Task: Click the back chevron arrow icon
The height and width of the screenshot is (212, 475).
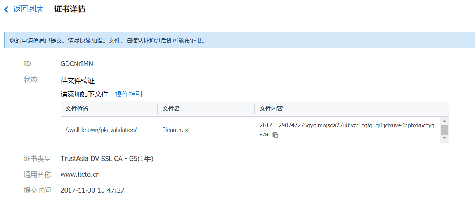Action: [x=6, y=9]
